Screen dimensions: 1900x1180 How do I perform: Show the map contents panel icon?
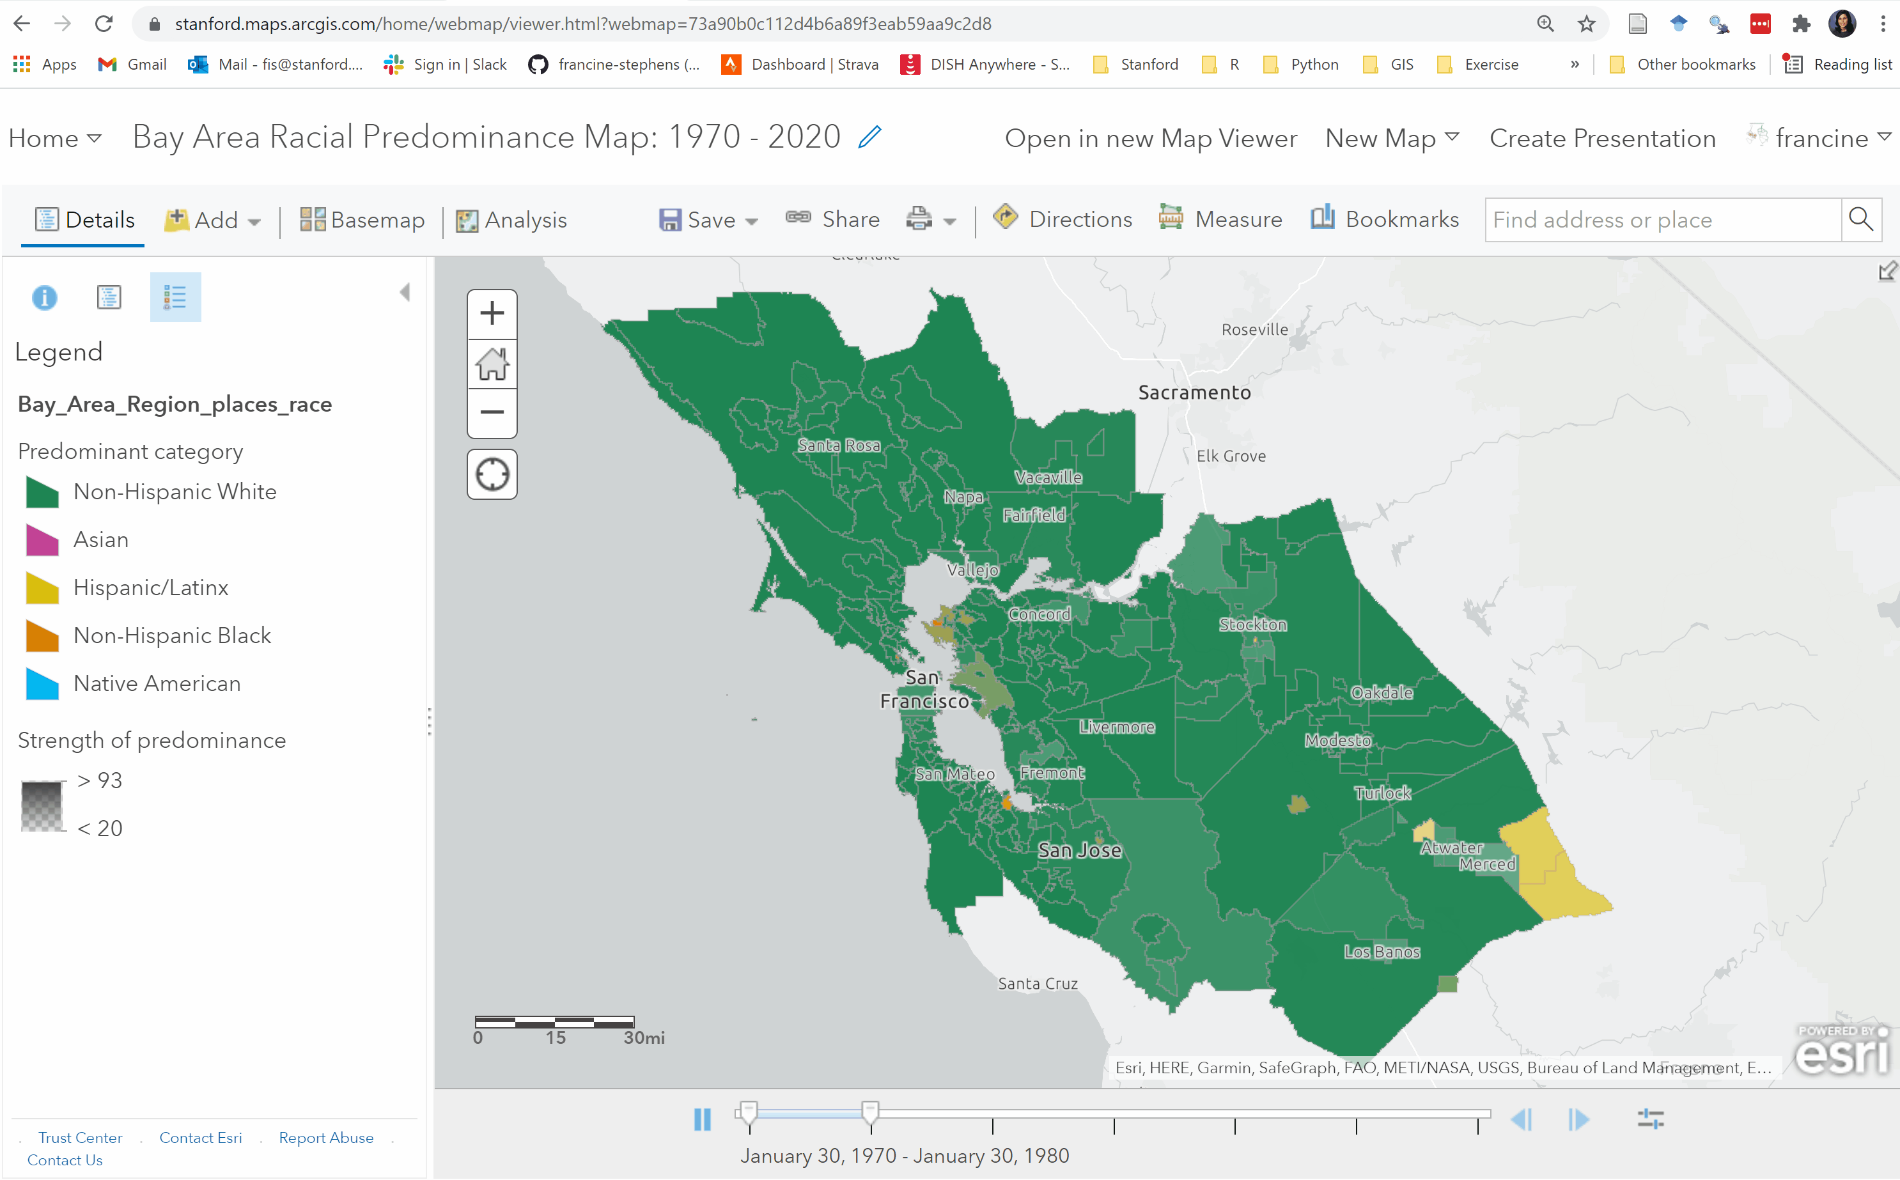109,297
